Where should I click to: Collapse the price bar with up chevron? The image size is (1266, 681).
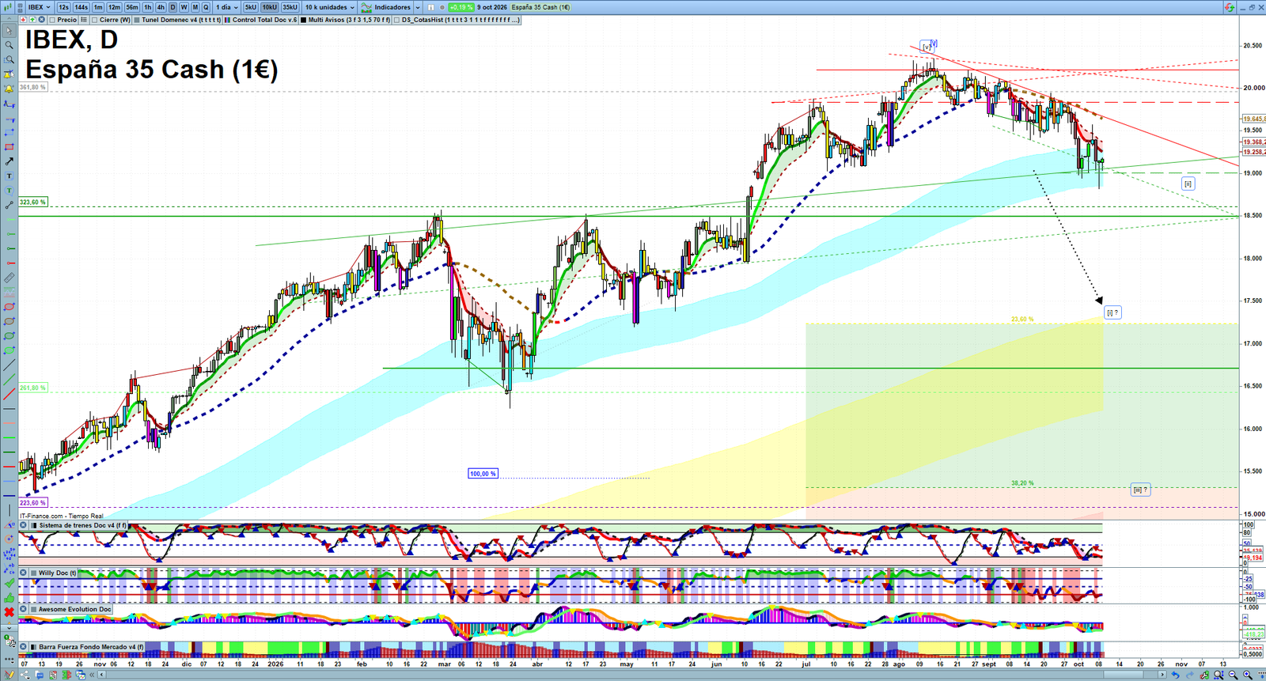click(9, 19)
